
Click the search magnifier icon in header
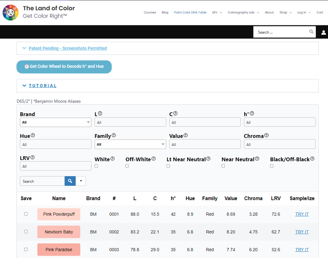[x=311, y=32]
